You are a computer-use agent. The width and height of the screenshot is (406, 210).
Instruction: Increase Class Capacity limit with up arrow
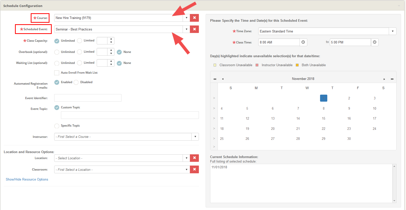[111, 39]
